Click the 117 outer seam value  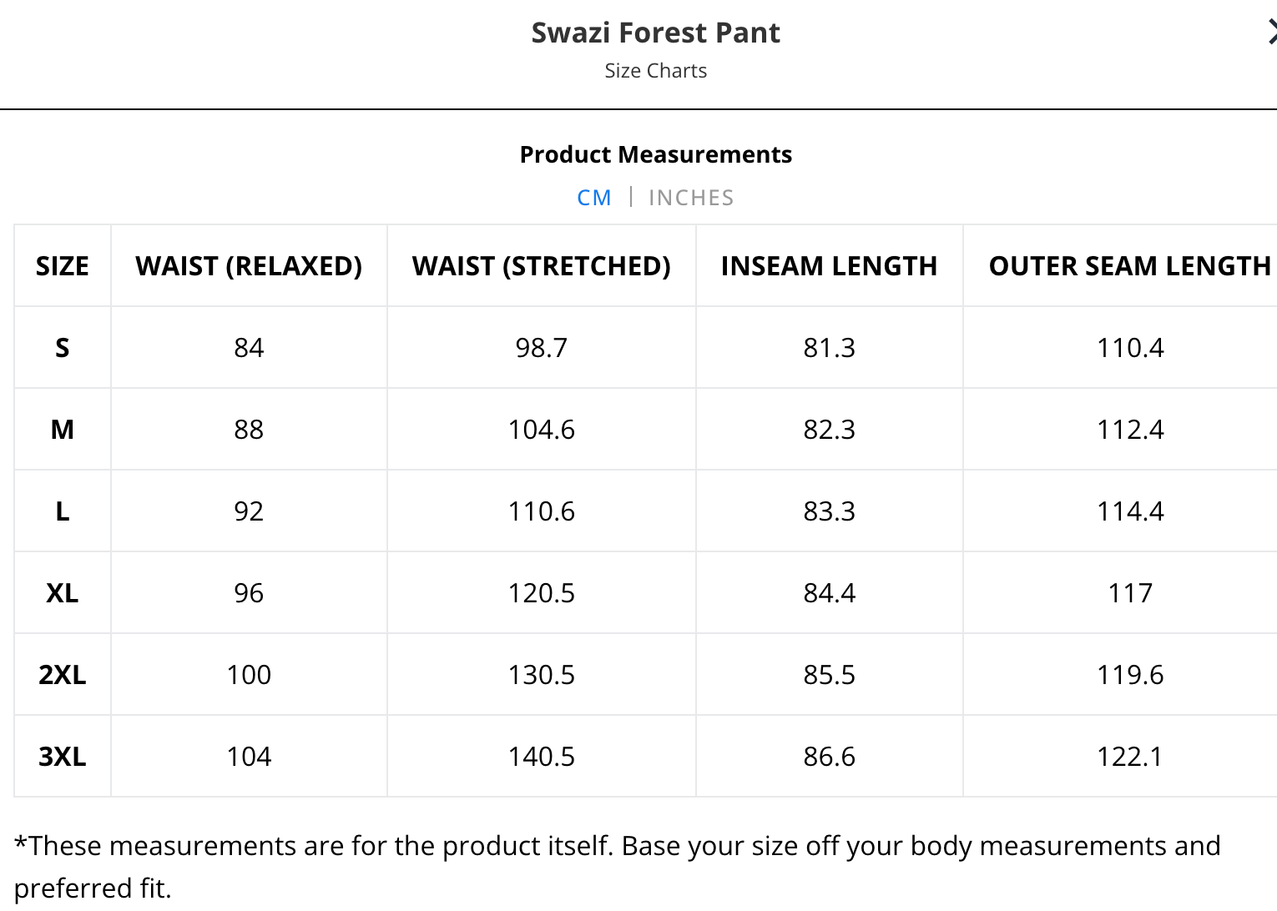(1129, 593)
